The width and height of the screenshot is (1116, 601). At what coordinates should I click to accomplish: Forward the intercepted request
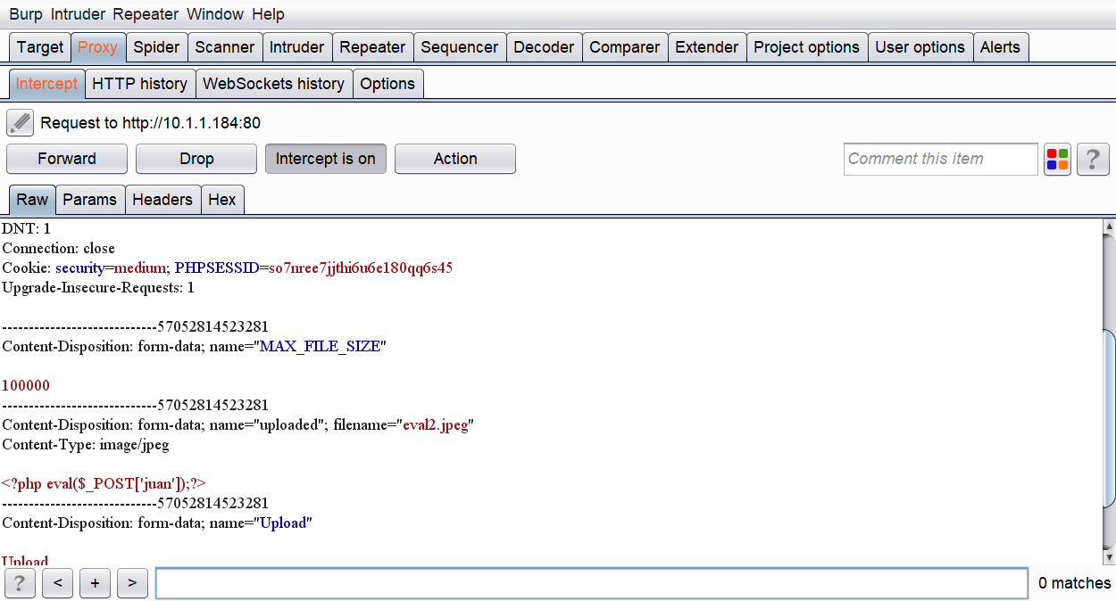[67, 159]
